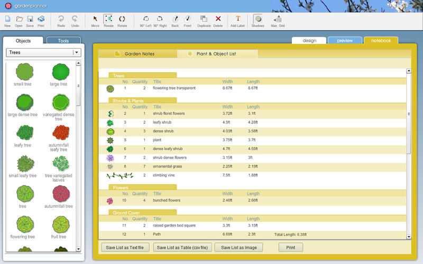Activate the Resize tool
Viewport: 423px width, 264px height.
tap(108, 19)
